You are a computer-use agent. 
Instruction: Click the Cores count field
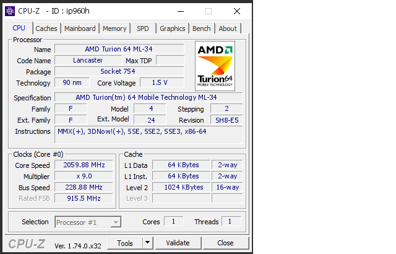click(x=174, y=221)
